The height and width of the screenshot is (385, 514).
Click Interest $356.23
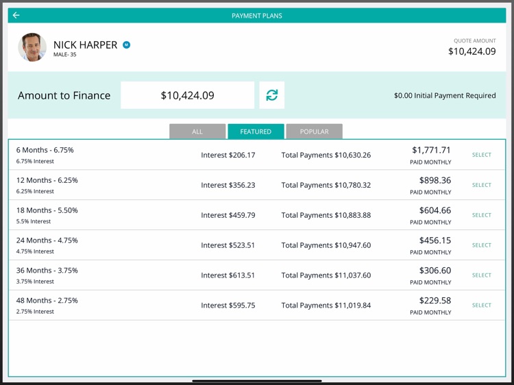(228, 185)
